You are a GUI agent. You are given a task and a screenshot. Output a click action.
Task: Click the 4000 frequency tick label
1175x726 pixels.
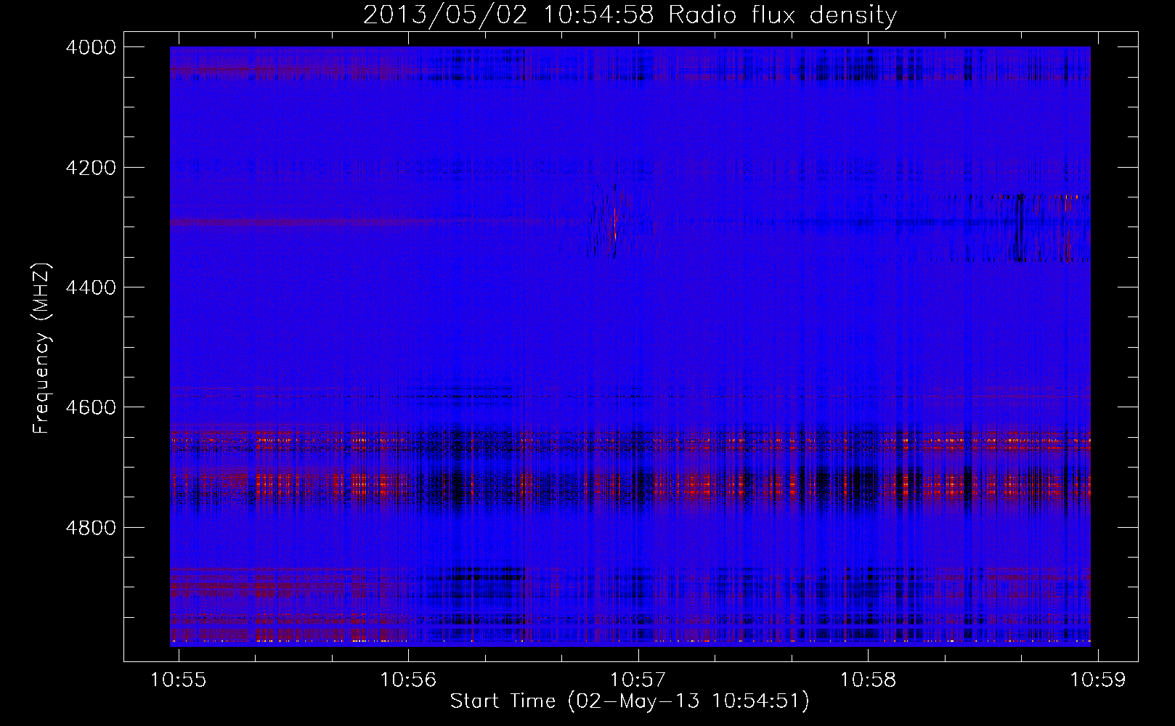91,47
